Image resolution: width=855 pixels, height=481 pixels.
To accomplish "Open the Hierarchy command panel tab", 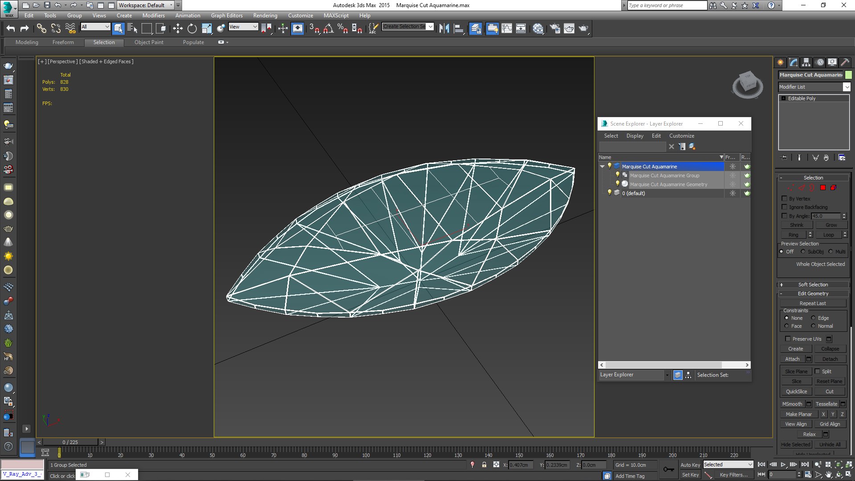I will point(806,62).
